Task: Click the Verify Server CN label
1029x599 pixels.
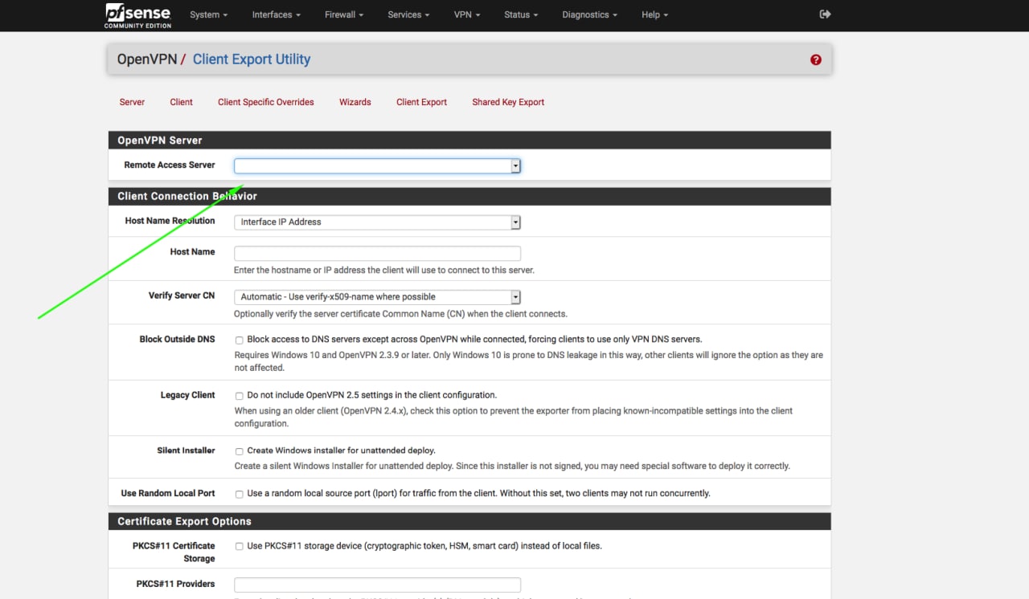Action: coord(182,295)
